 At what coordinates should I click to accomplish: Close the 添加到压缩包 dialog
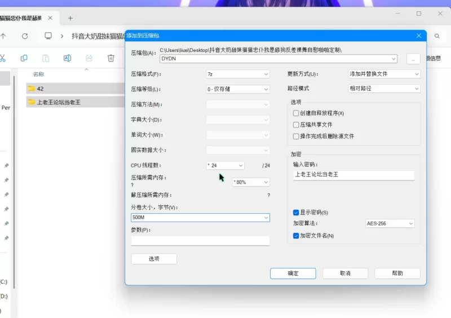click(418, 36)
